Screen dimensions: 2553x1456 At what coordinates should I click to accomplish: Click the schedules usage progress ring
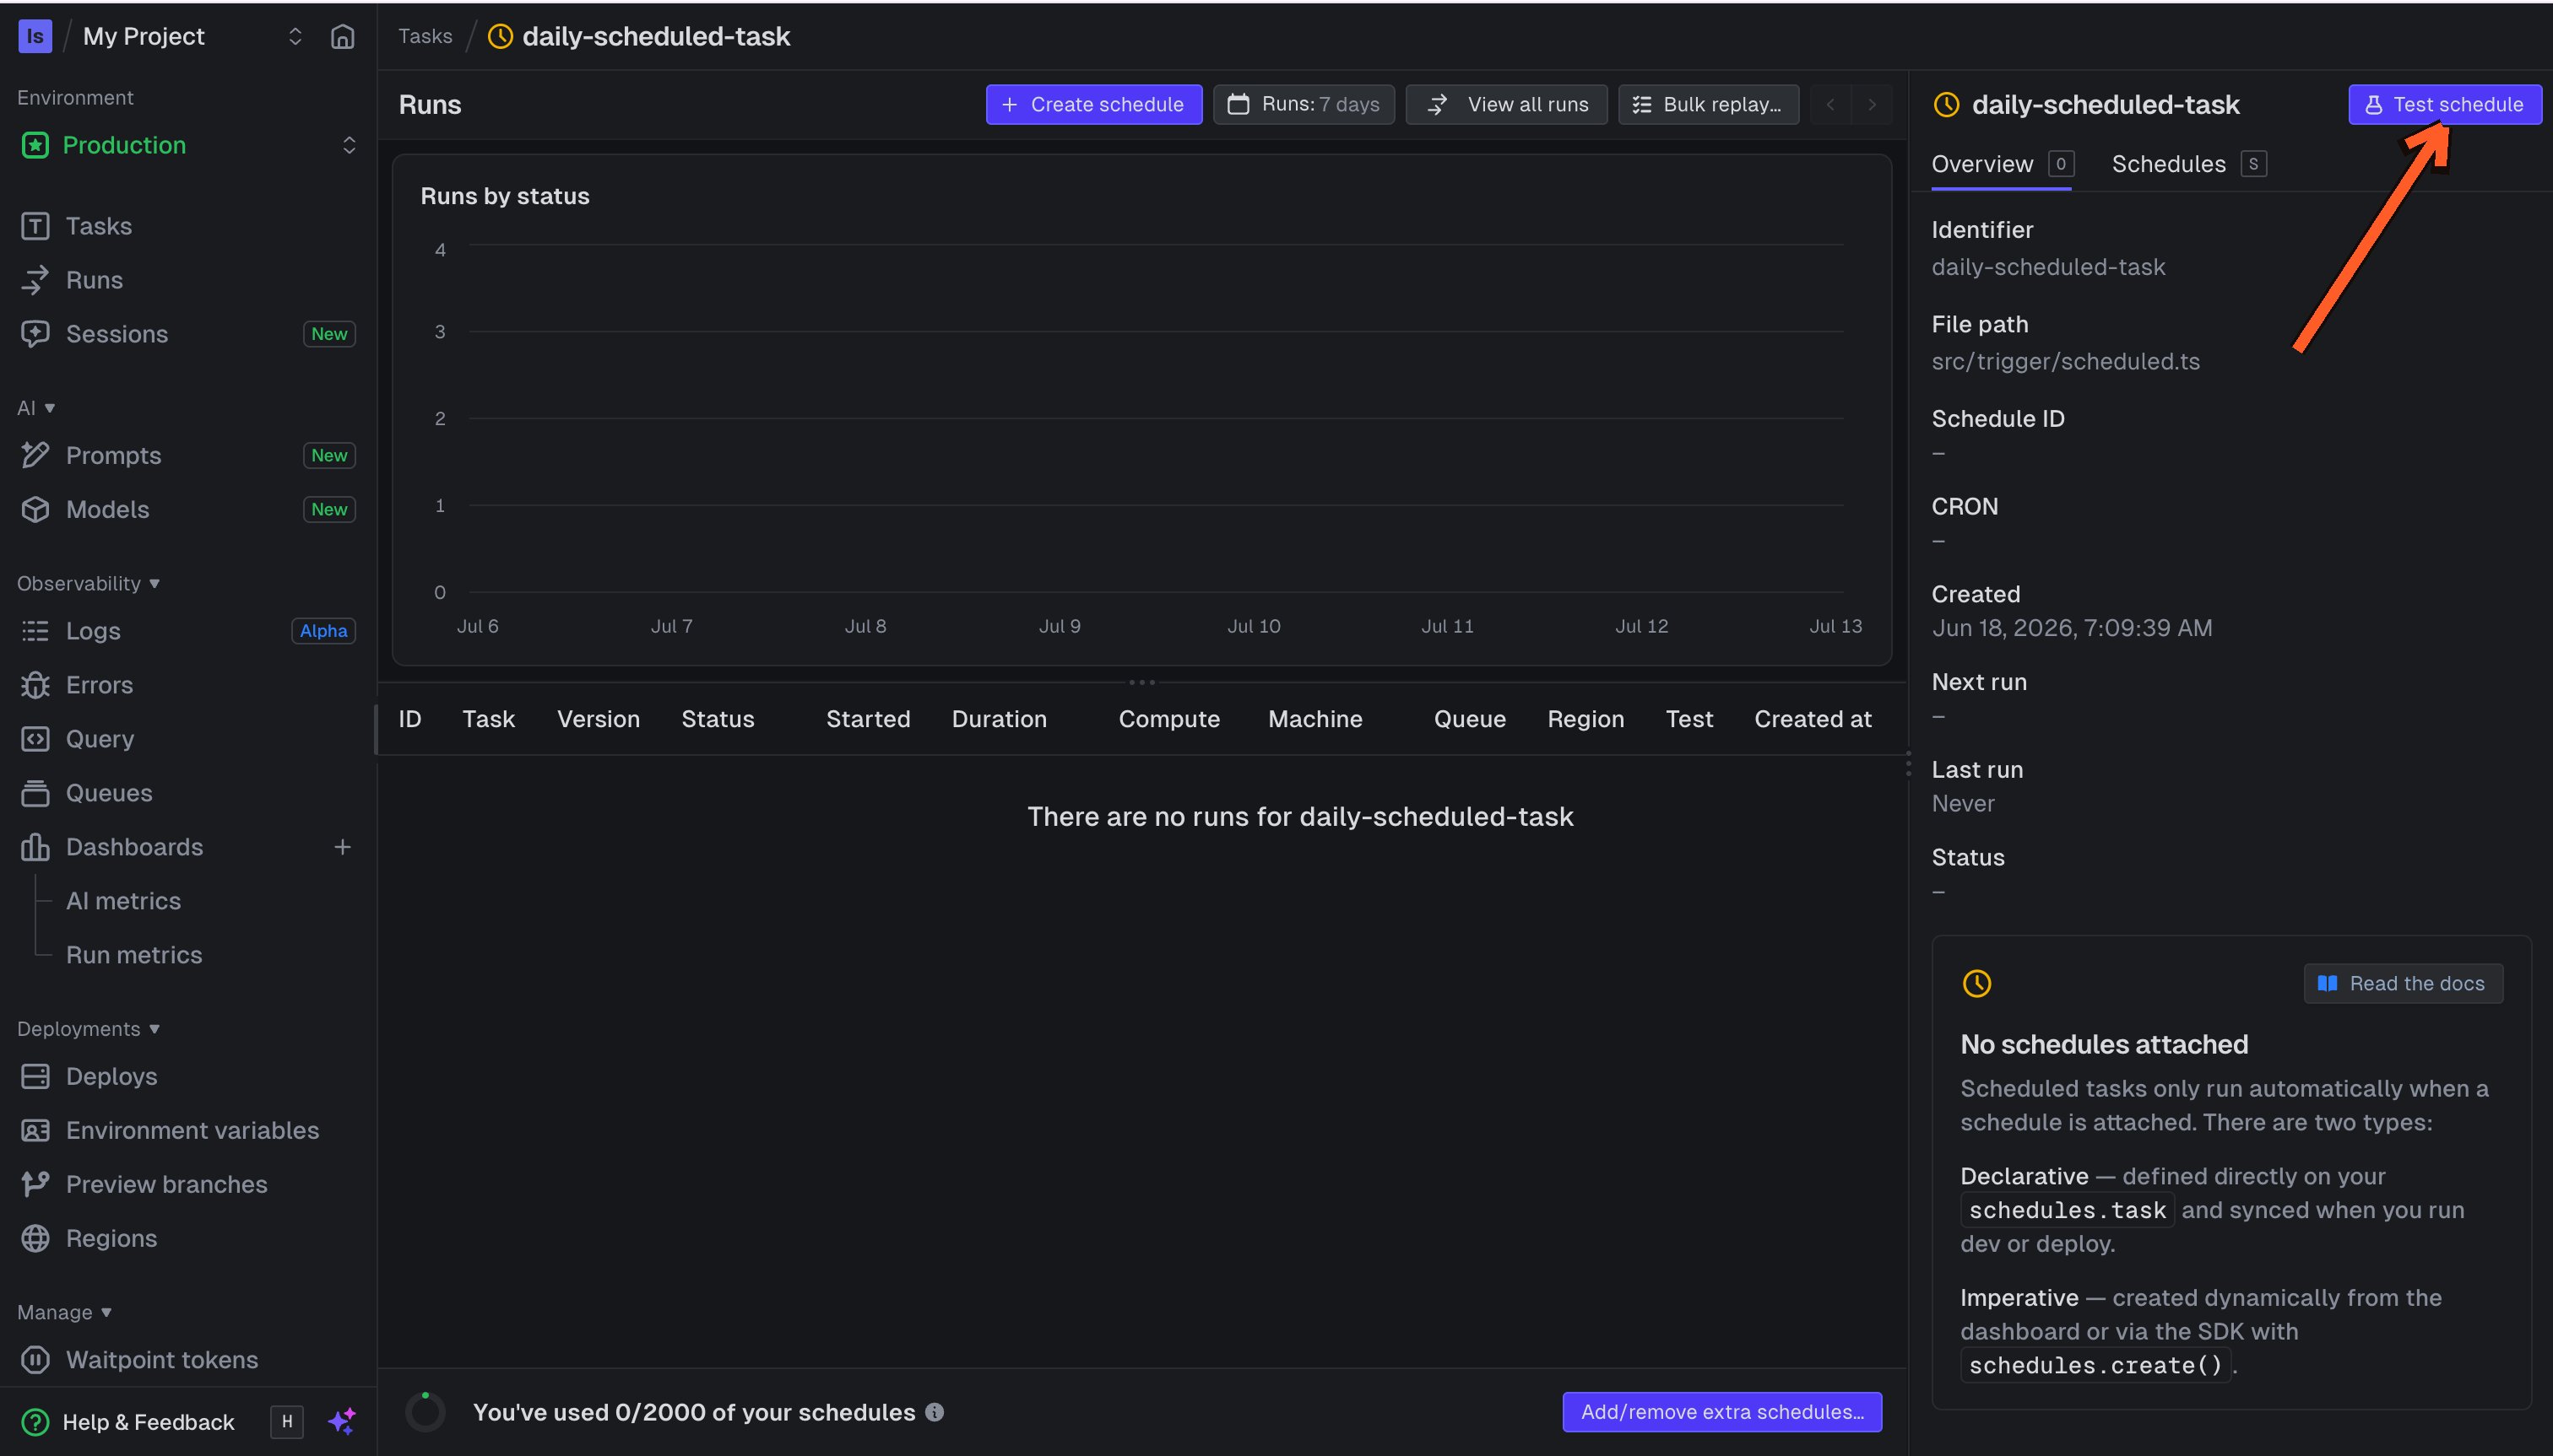point(425,1412)
